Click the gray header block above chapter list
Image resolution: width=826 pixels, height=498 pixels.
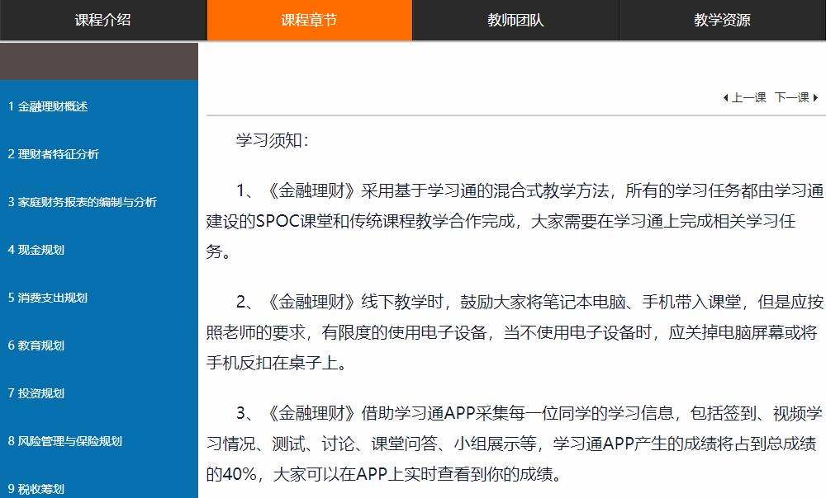(99, 61)
